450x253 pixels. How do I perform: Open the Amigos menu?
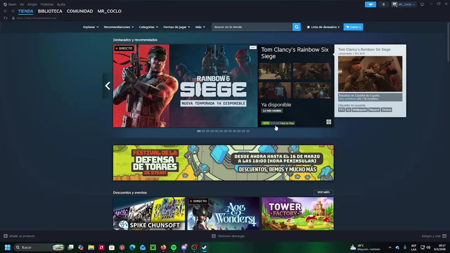tap(32, 4)
